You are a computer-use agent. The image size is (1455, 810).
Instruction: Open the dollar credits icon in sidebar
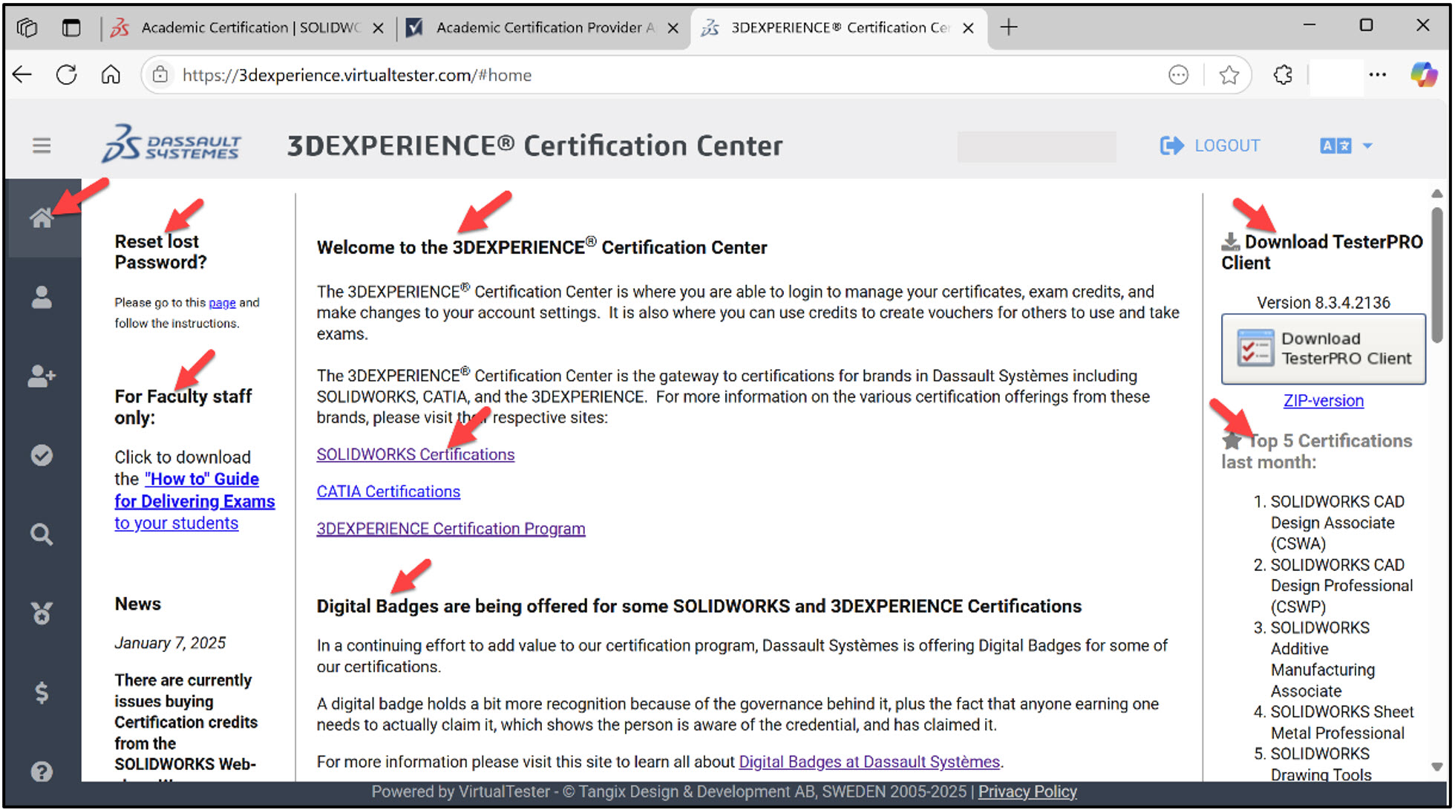tap(42, 692)
